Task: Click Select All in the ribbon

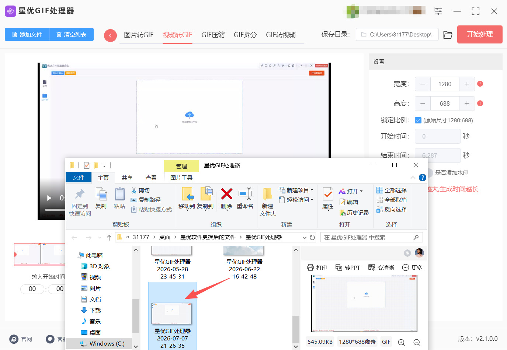Action: click(x=392, y=190)
